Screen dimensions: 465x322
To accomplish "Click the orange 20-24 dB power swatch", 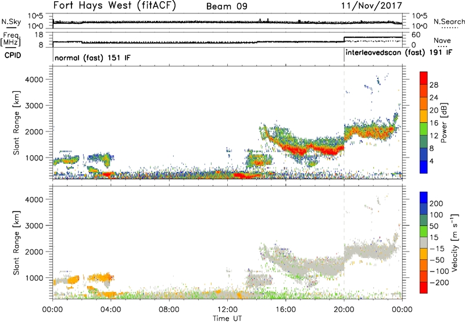I will coord(424,103).
